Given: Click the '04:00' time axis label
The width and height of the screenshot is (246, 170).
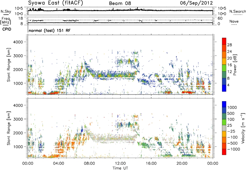Looking at the screenshot, I should [58, 164].
